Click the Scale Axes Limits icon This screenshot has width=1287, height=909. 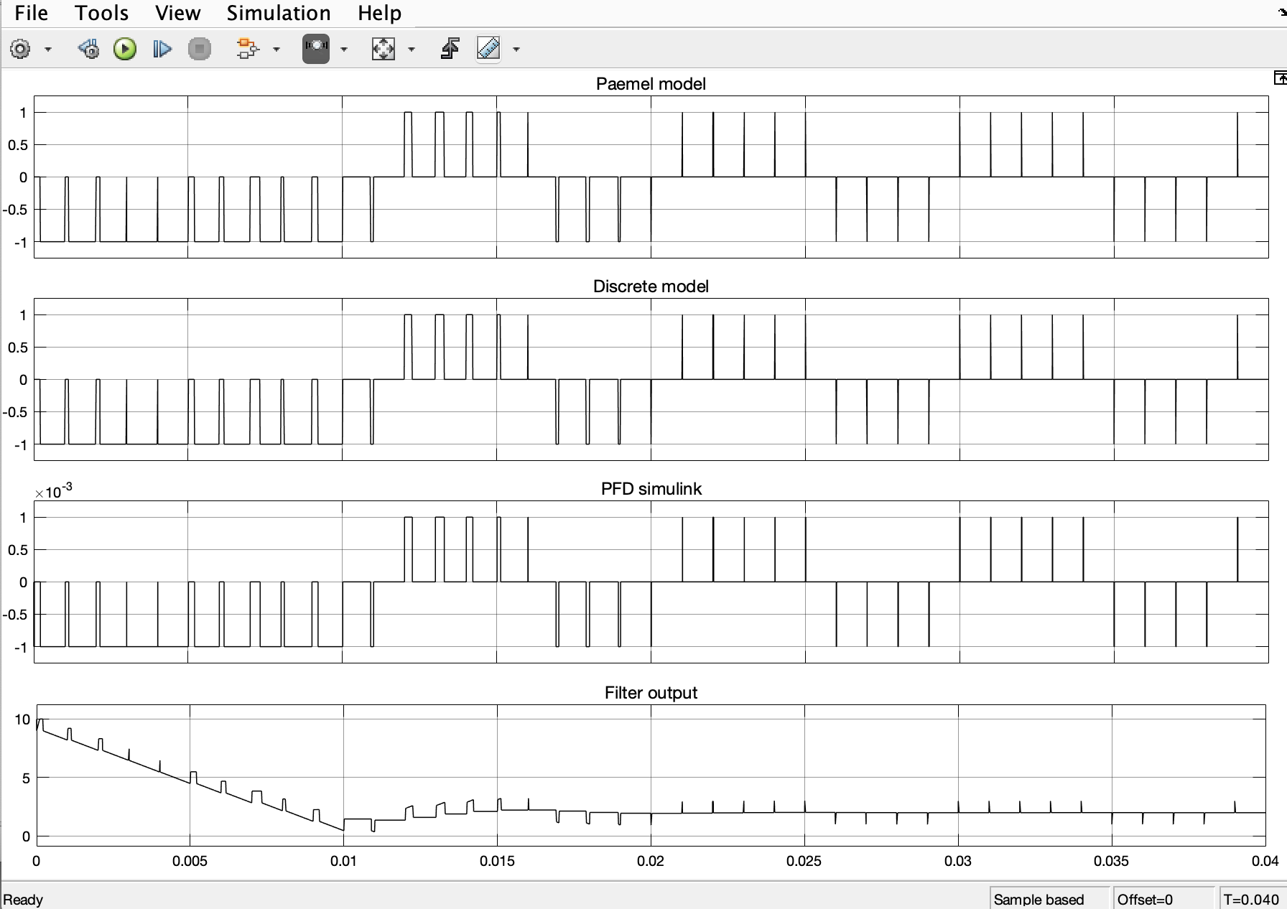383,50
